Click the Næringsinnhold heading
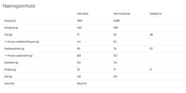This screenshot has height=93, width=186. click(x=19, y=6)
